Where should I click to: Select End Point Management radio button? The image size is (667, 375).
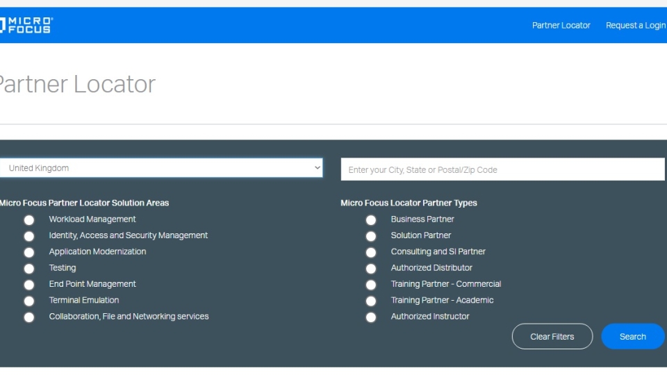[29, 285]
